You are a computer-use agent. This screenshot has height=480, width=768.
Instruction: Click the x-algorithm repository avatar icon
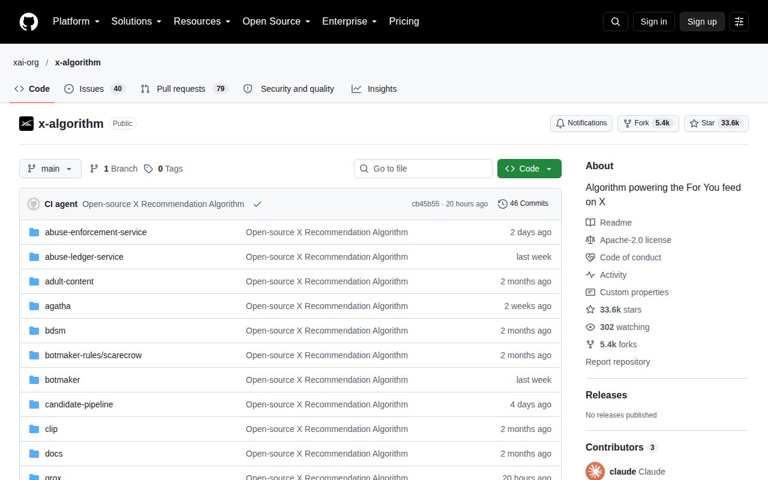[x=26, y=124]
